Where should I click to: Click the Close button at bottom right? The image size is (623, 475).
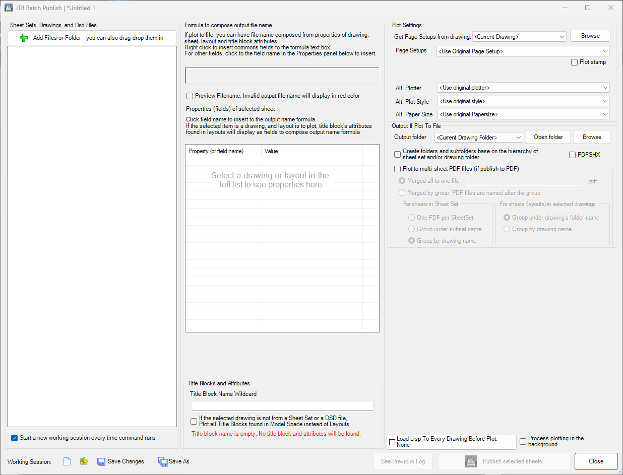(596, 461)
